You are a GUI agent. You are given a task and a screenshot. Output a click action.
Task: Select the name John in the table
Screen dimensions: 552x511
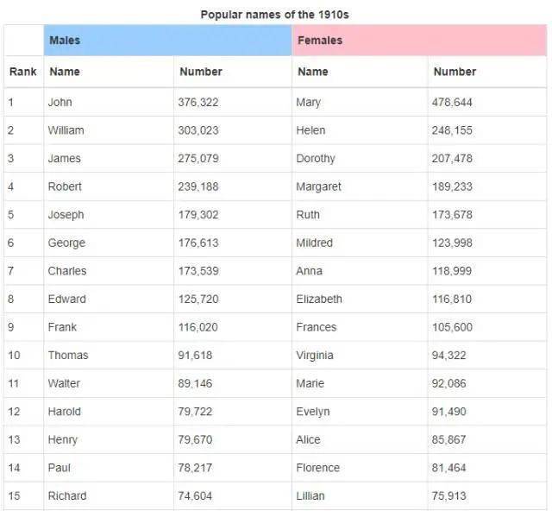point(60,103)
